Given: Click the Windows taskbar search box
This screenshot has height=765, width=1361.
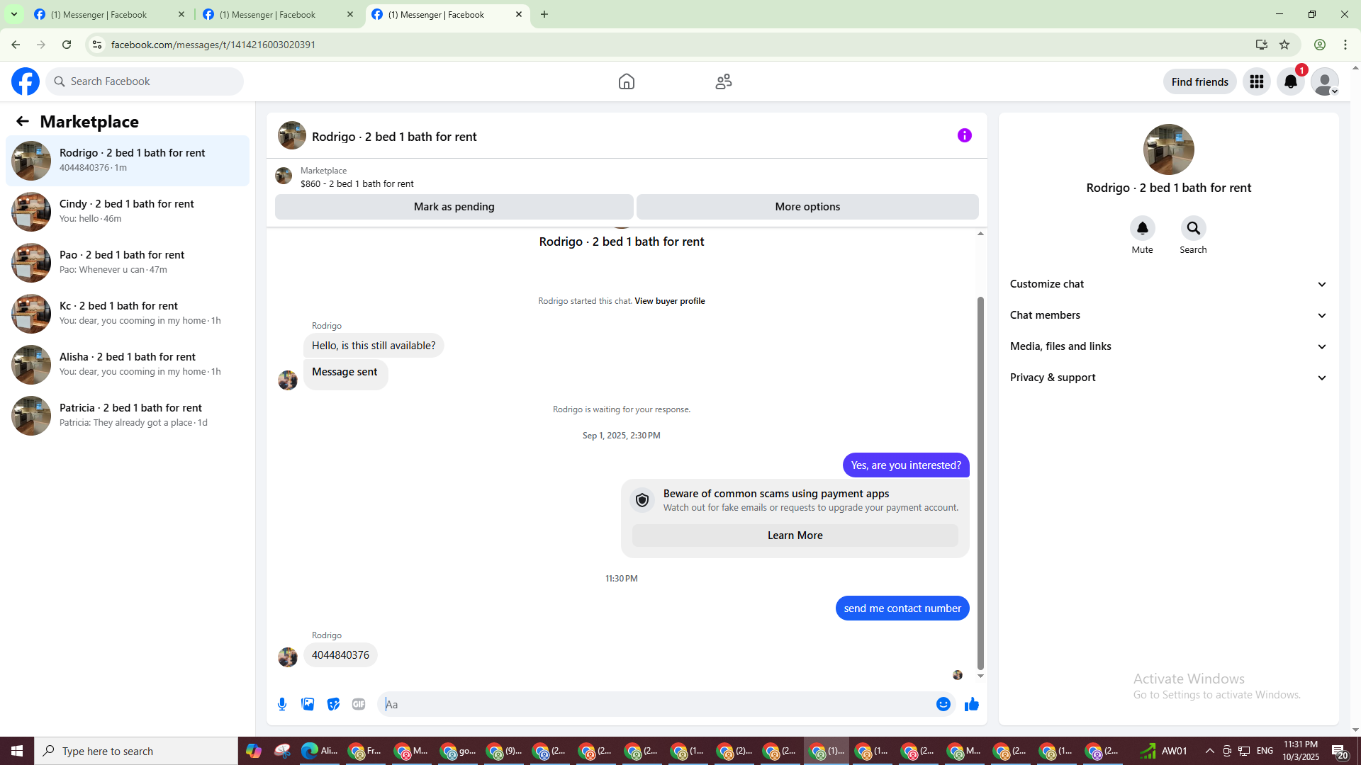Looking at the screenshot, I should click(136, 751).
